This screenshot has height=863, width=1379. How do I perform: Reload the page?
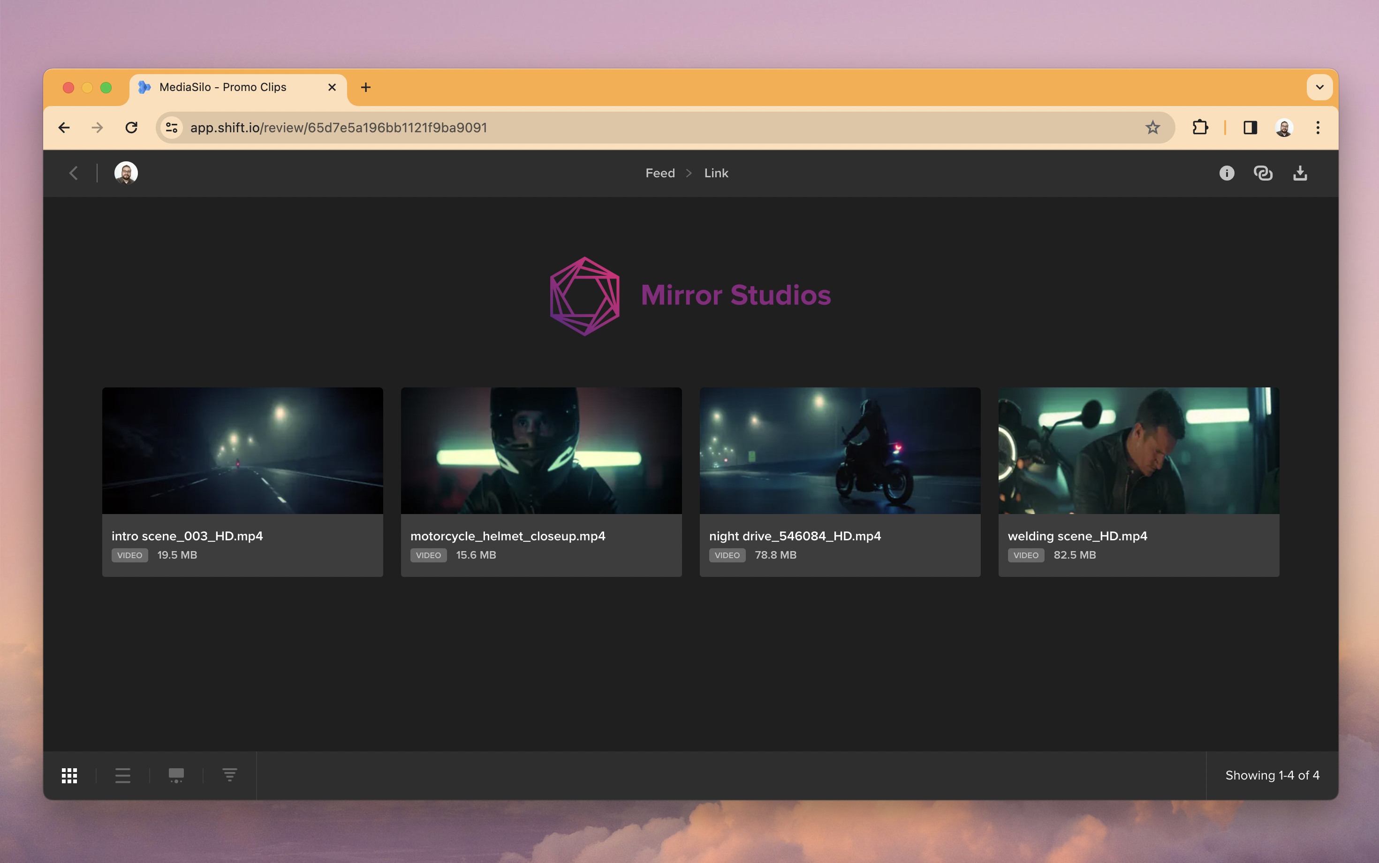(131, 127)
